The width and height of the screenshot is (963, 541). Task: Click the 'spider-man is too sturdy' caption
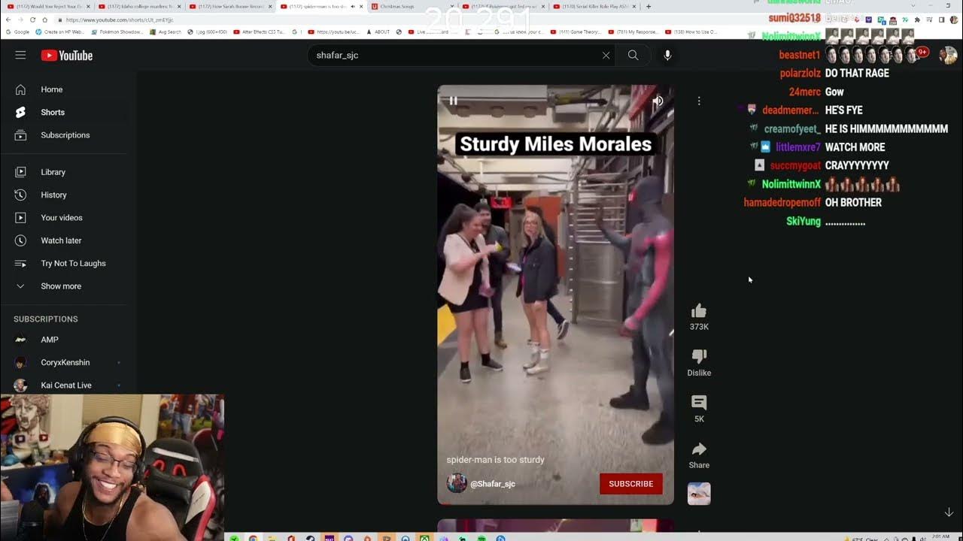[495, 460]
